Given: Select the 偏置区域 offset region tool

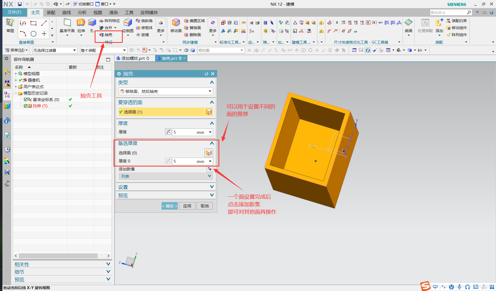Looking at the screenshot, I should pos(194,21).
